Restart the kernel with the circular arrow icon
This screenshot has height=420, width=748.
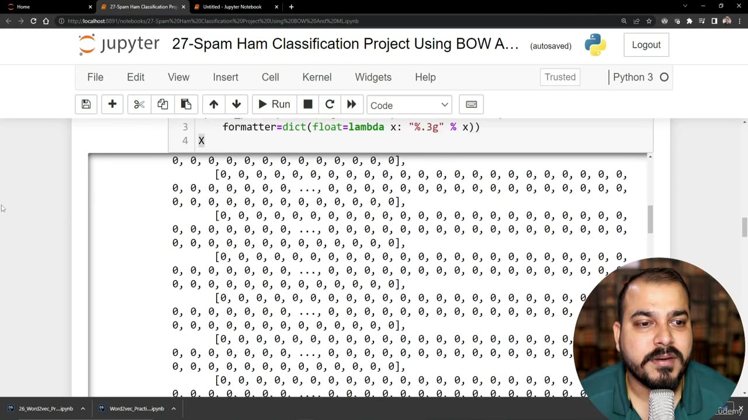click(330, 104)
